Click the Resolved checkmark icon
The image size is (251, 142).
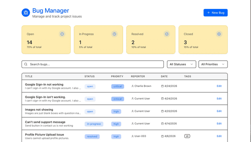point(167,34)
